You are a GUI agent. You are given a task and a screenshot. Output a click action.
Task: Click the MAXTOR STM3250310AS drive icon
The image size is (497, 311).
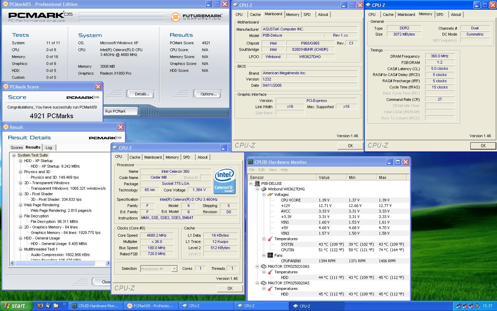(x=264, y=266)
